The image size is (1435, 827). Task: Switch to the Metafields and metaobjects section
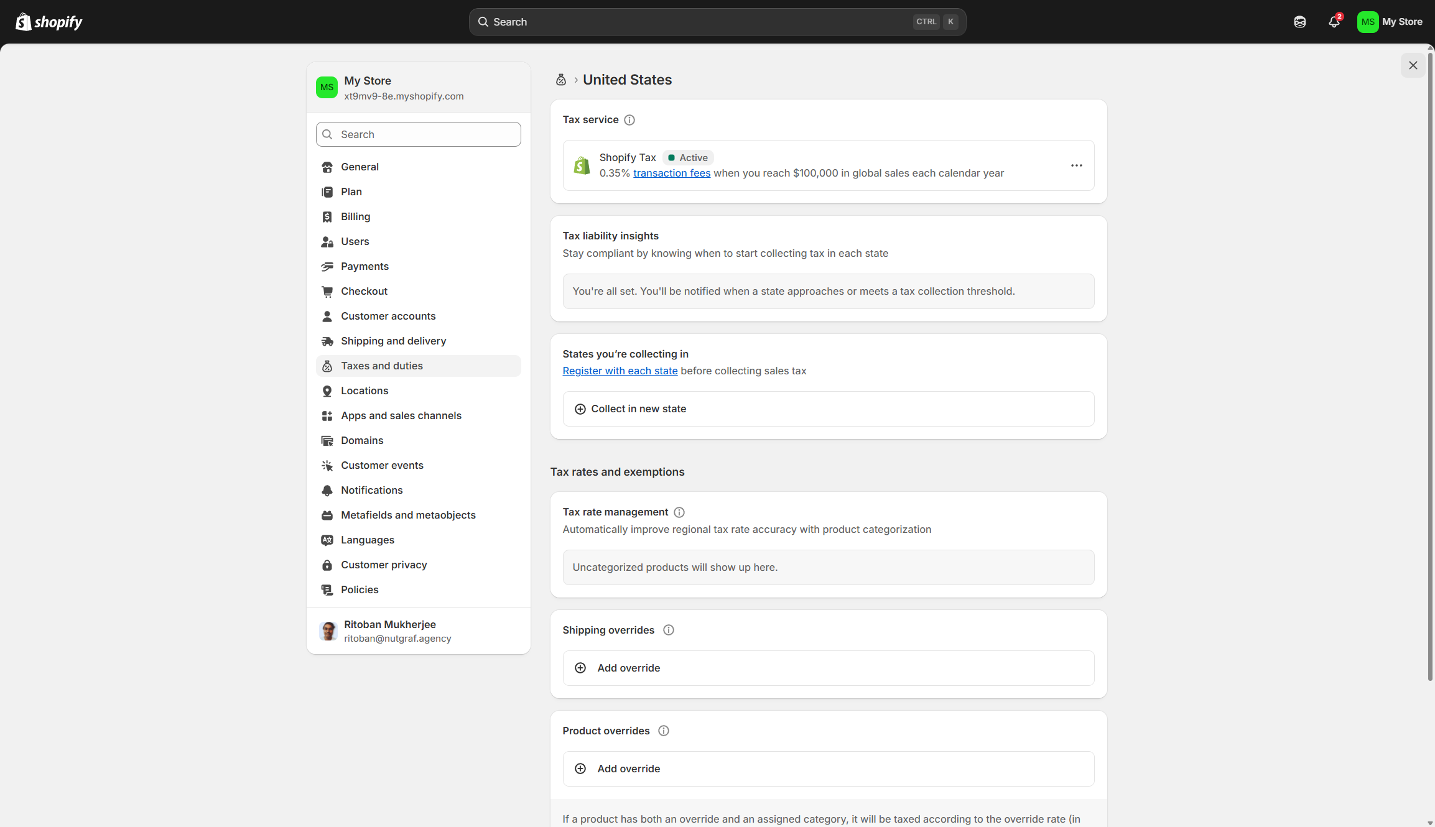tap(408, 515)
